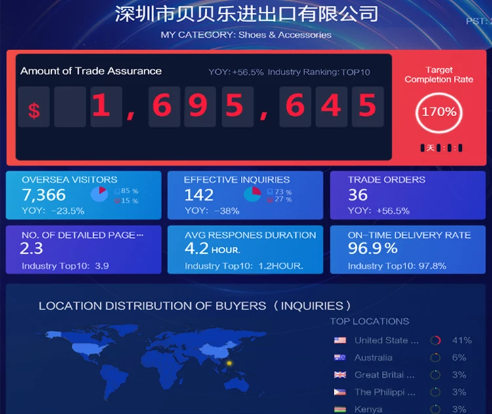Click the Australia flag icon
This screenshot has height=414, width=492.
pyautogui.click(x=340, y=358)
